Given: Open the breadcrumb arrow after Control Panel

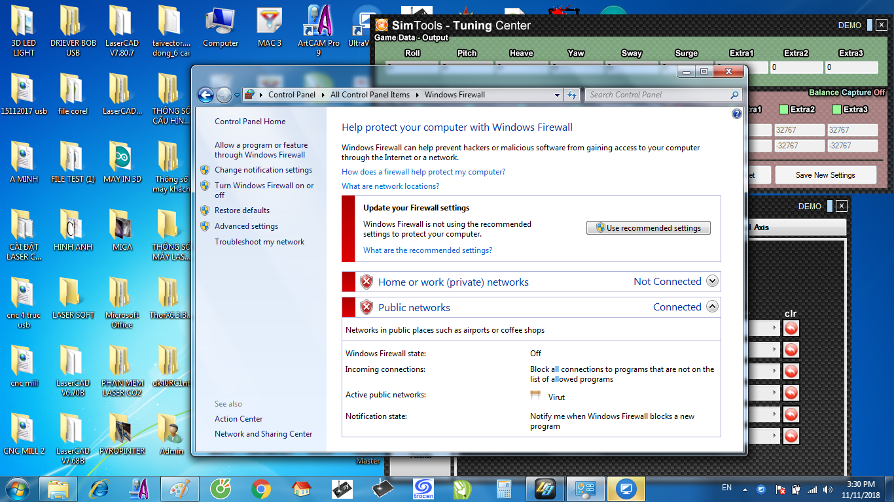Looking at the screenshot, I should 323,95.
